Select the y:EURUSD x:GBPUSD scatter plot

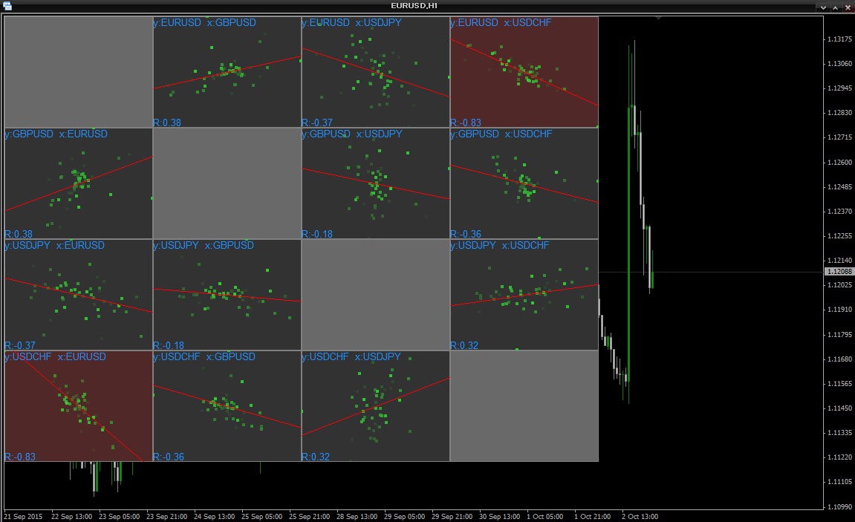point(227,72)
